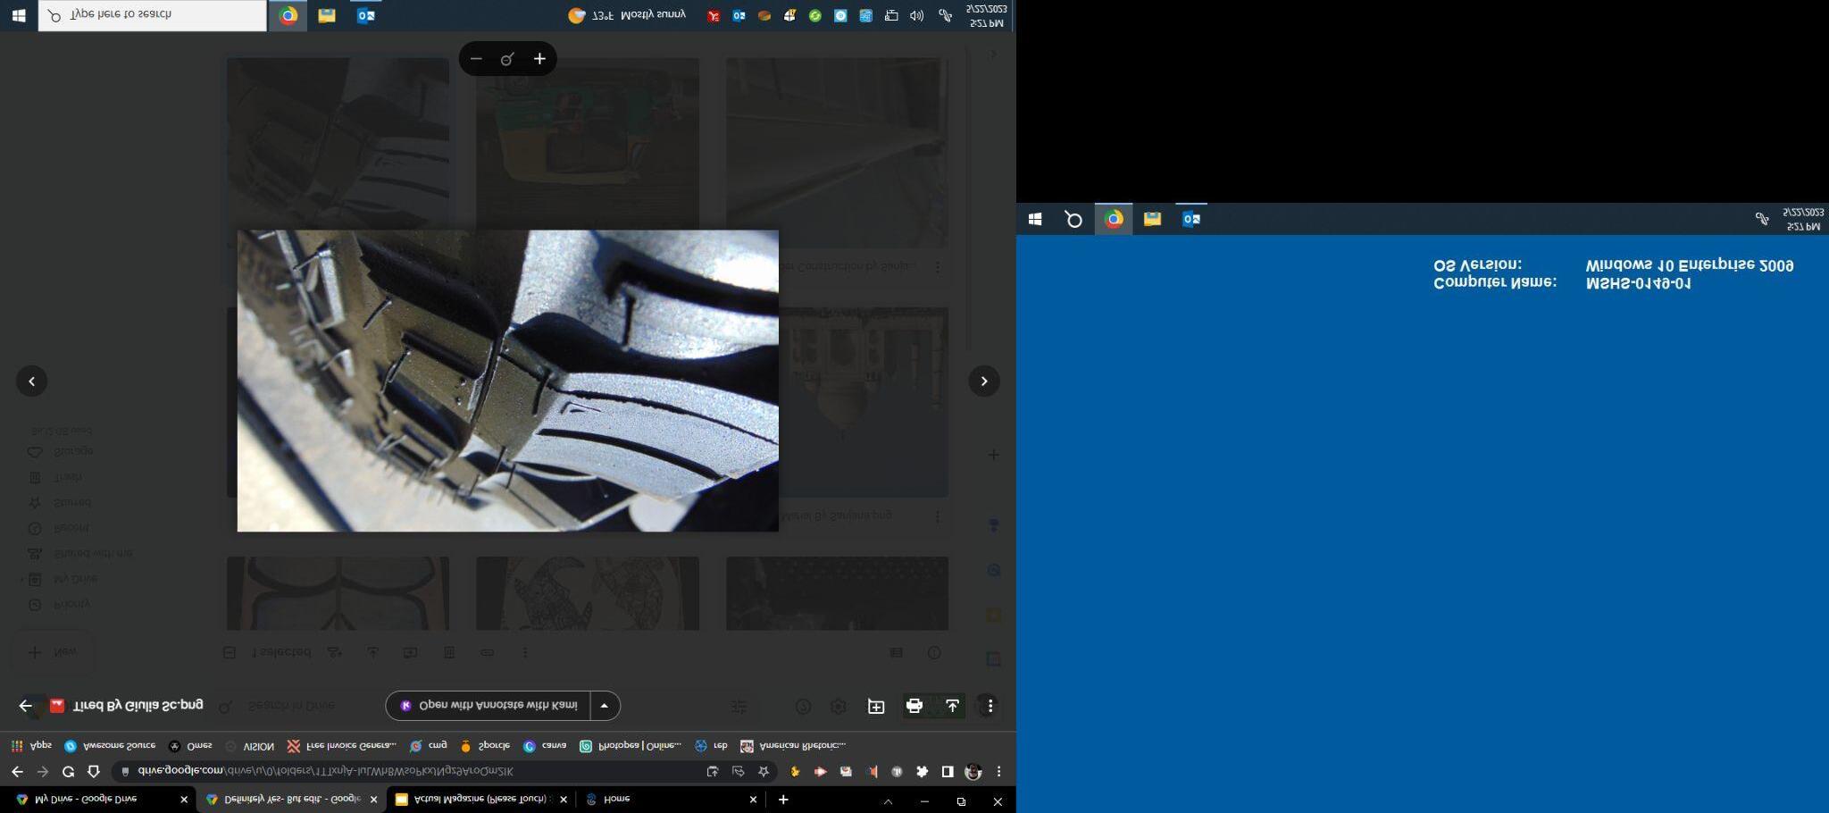Expand the arrow next to Open with Kami
Image resolution: width=1829 pixels, height=813 pixels.
(x=605, y=706)
